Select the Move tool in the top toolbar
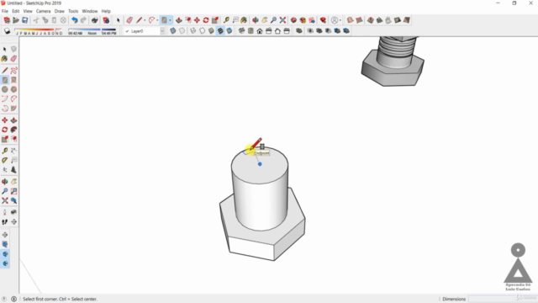The height and width of the screenshot is (303, 538). [197, 20]
